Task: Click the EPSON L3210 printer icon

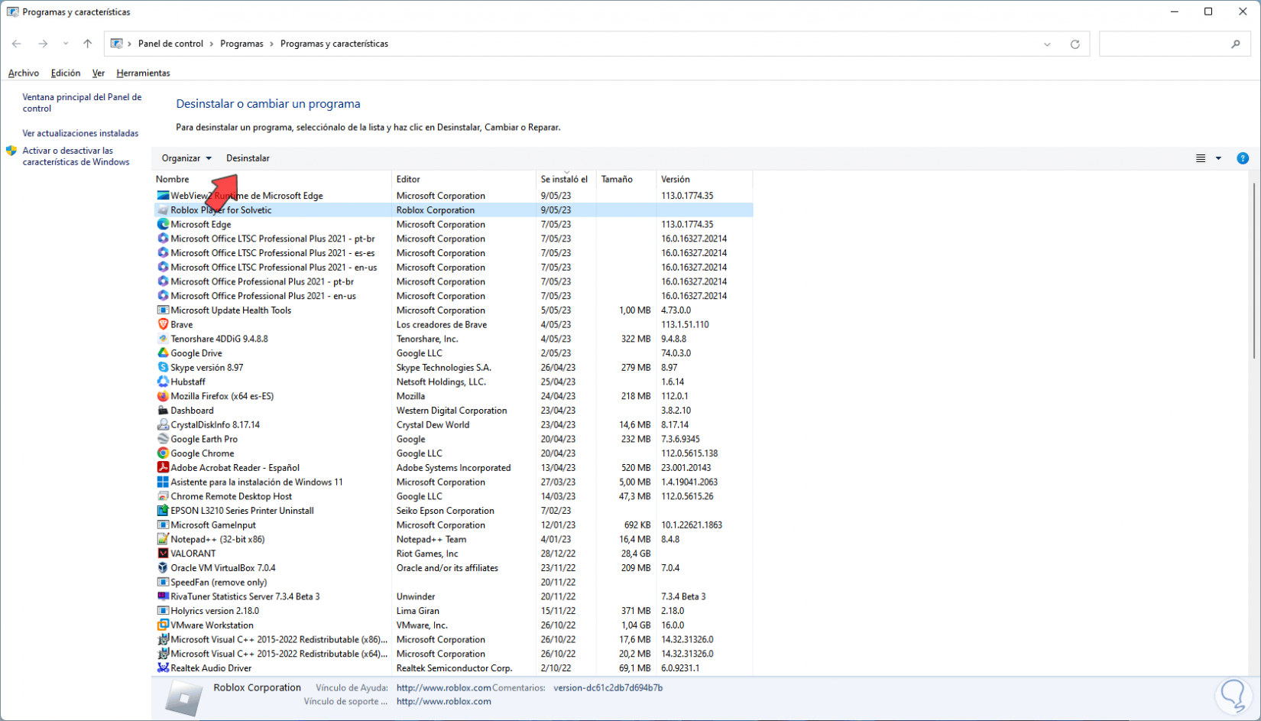Action: tap(163, 511)
